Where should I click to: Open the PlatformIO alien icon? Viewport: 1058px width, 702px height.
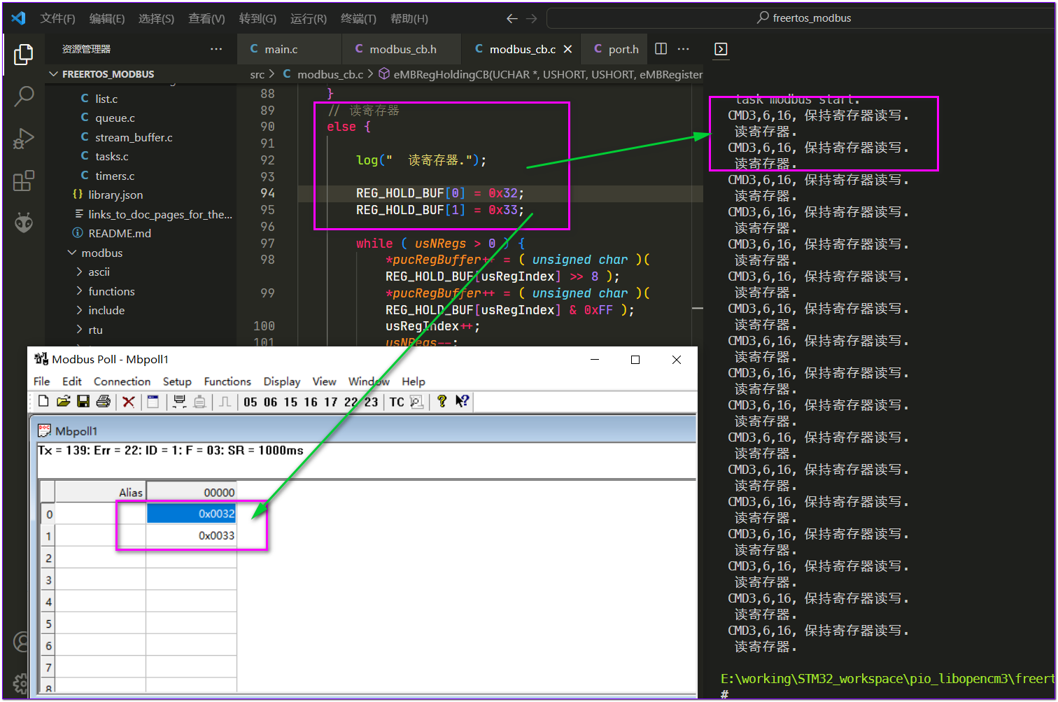(x=24, y=223)
